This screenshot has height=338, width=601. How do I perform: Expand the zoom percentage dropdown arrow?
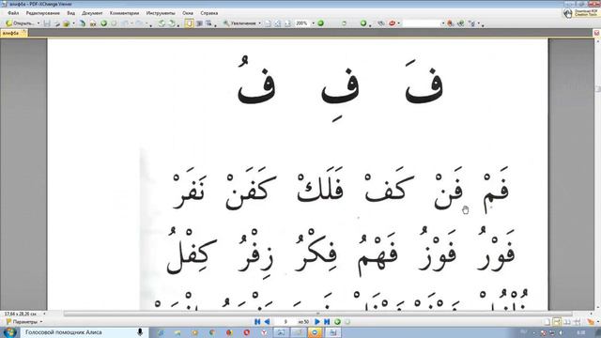tap(313, 23)
